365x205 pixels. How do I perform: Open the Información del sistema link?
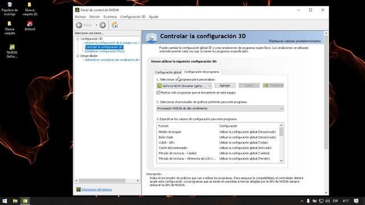pos(96,190)
